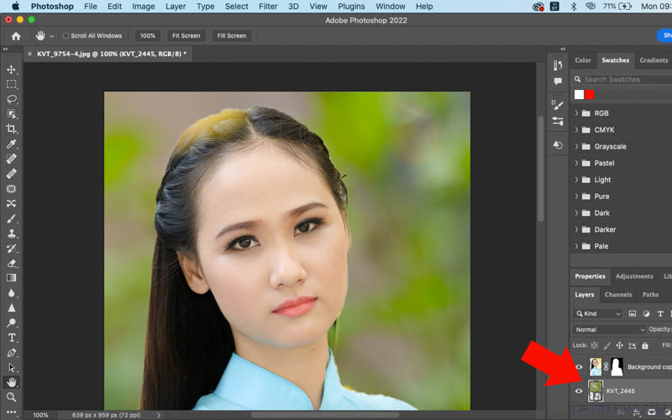Select the History Brush tool

point(12,248)
